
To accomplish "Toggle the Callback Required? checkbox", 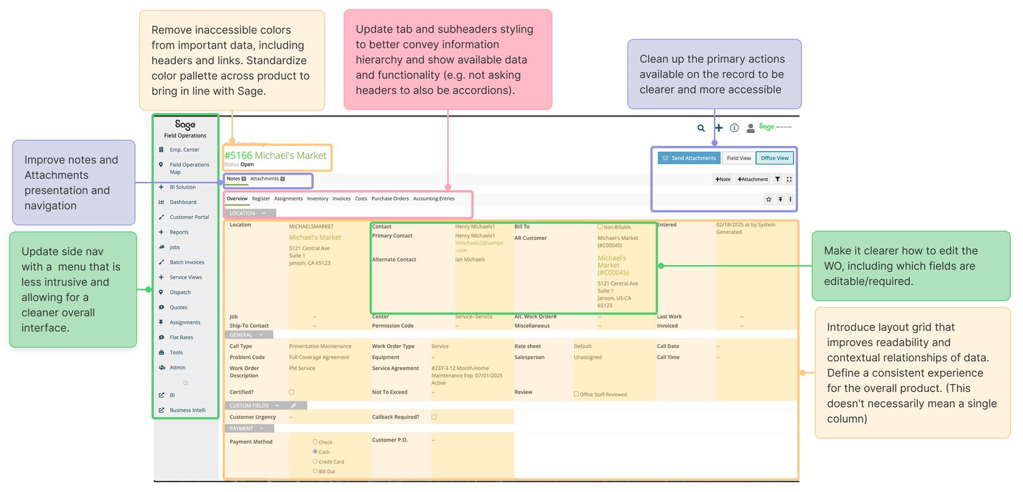I will tap(434, 417).
